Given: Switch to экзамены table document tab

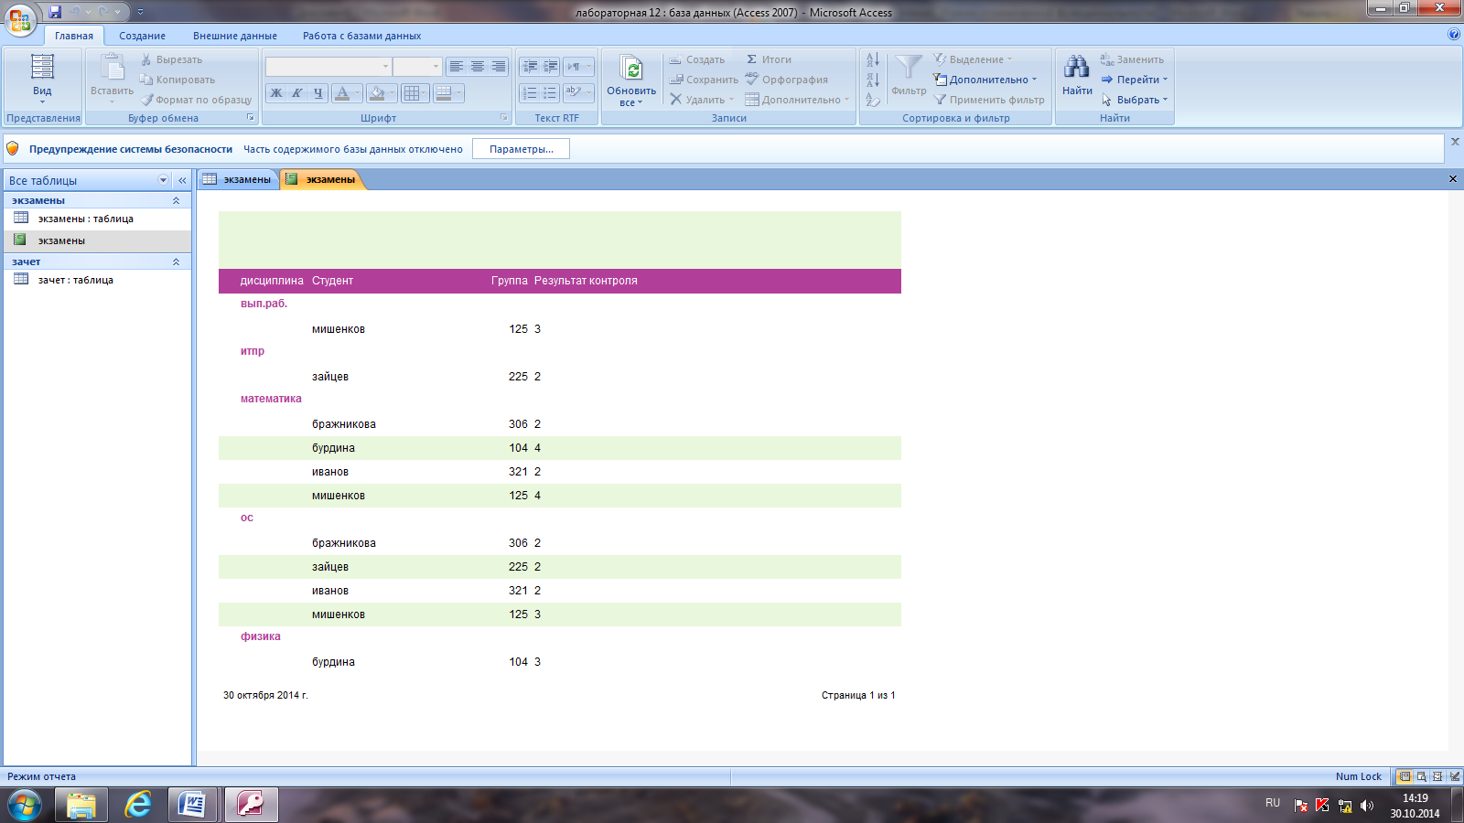Looking at the screenshot, I should (238, 179).
